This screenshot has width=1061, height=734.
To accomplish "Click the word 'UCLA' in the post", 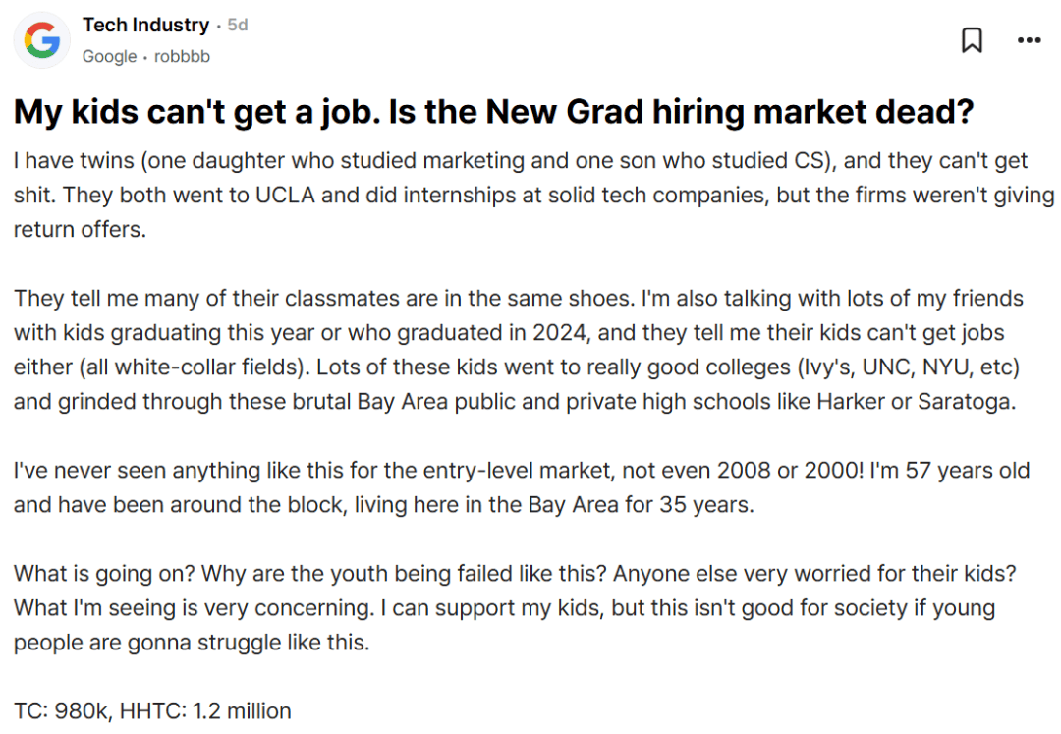I will click(x=285, y=195).
